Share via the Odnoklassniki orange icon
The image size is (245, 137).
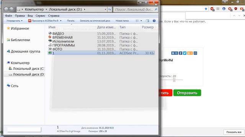pos(190,53)
